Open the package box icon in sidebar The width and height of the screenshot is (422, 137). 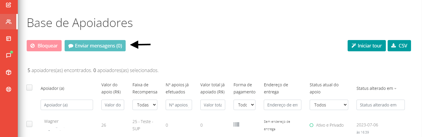click(9, 72)
